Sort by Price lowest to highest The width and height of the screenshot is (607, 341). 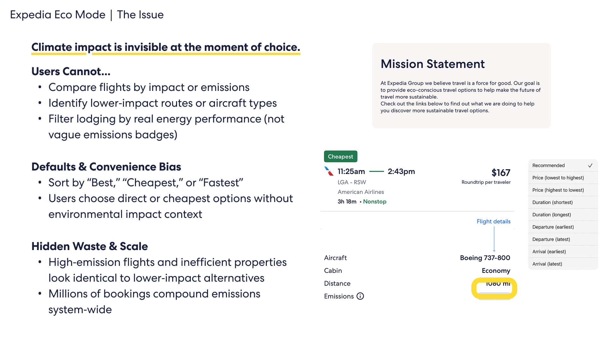click(x=558, y=178)
